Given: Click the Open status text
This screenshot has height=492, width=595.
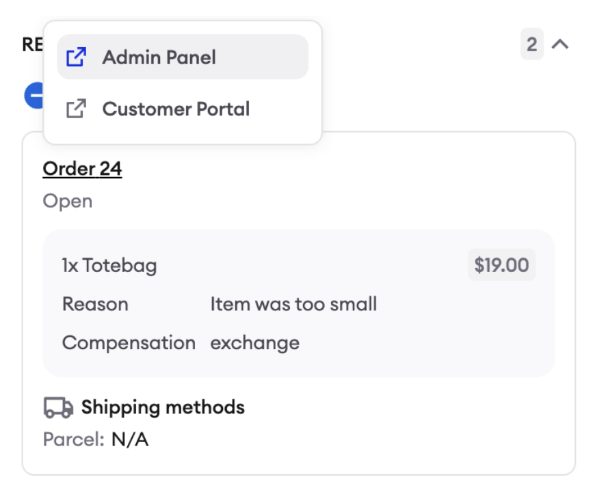Looking at the screenshot, I should (x=68, y=201).
